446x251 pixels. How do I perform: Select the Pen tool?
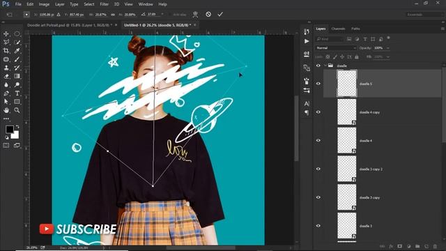pyautogui.click(x=6, y=93)
